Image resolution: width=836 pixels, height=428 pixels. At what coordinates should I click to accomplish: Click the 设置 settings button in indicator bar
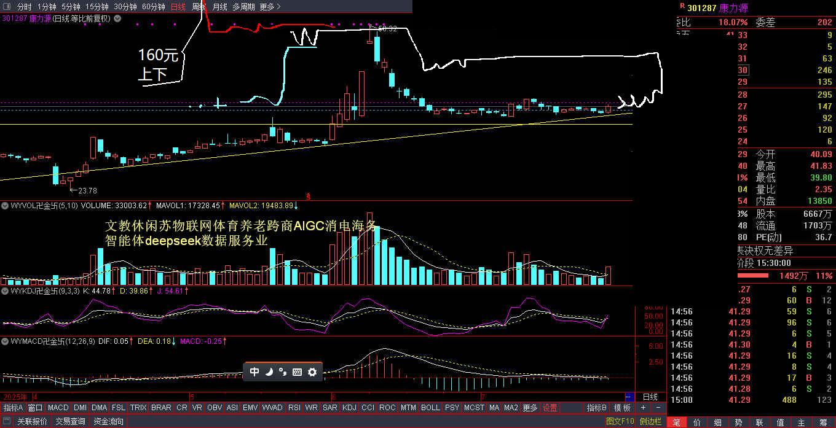point(550,408)
